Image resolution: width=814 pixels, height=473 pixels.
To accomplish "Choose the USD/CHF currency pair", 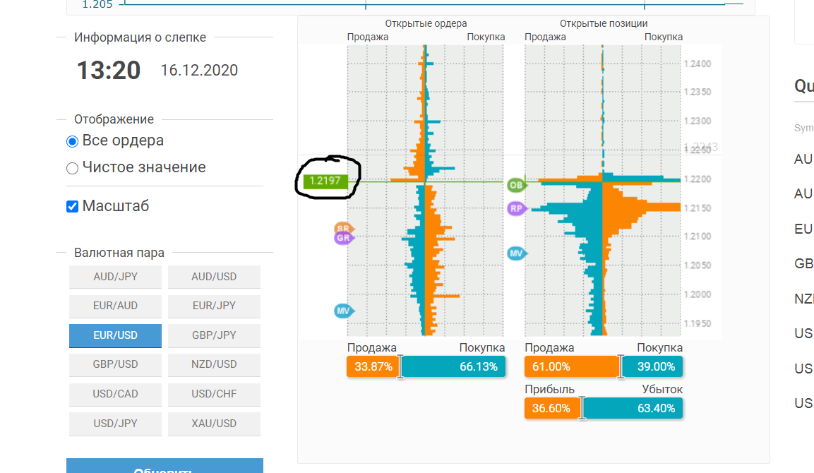I will (214, 394).
